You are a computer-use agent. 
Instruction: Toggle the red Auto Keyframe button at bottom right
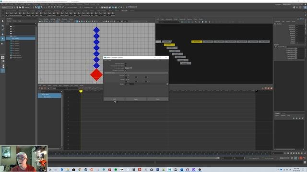pos(301,158)
